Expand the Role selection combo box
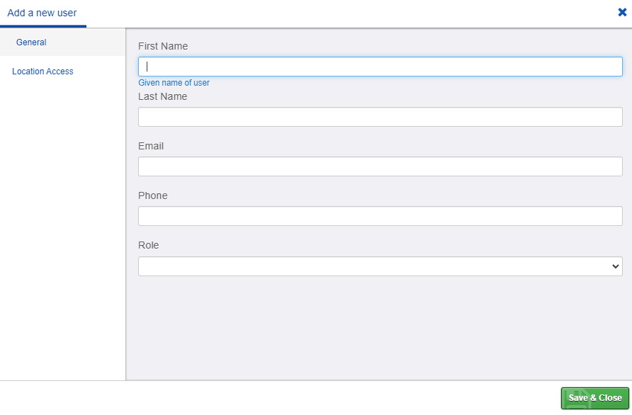 pos(380,266)
